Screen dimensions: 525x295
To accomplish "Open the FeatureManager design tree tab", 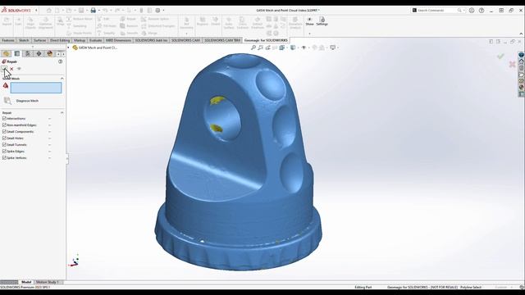I will click(x=6, y=53).
